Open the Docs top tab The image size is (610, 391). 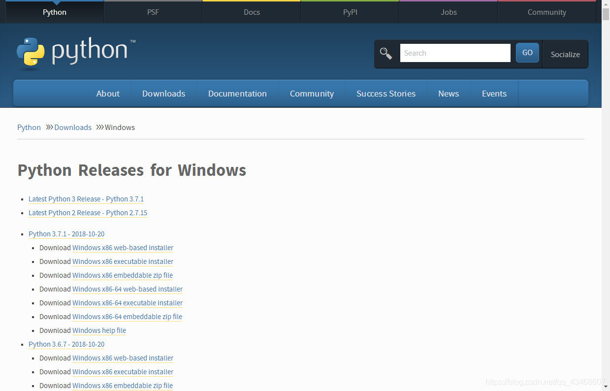click(252, 12)
